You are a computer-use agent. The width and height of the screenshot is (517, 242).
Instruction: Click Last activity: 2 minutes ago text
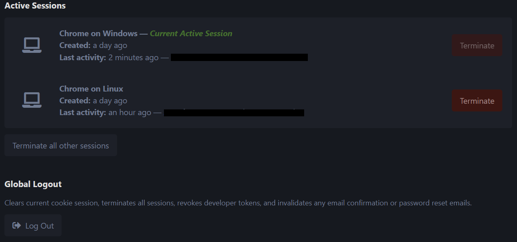tap(109, 57)
